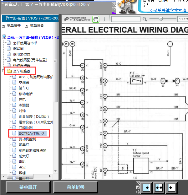Open the 发动机控制 diagram
The image size is (188, 195).
(x=27, y=139)
